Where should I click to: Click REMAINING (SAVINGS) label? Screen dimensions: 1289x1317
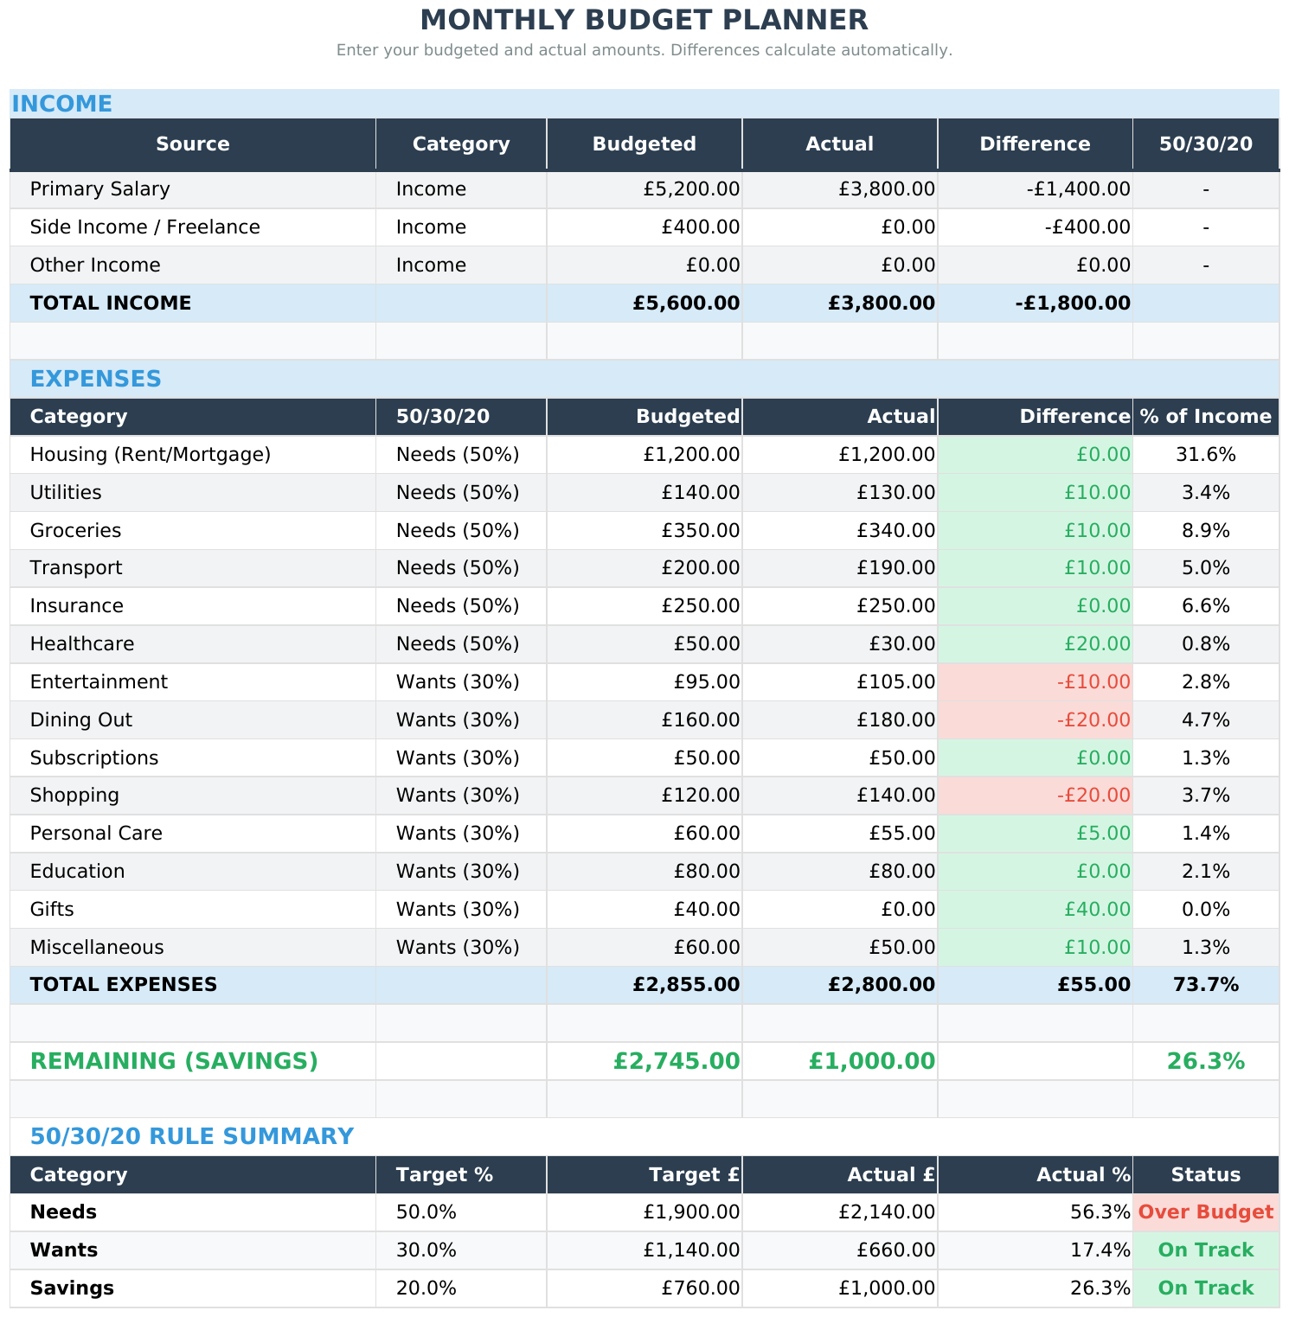click(x=193, y=1061)
